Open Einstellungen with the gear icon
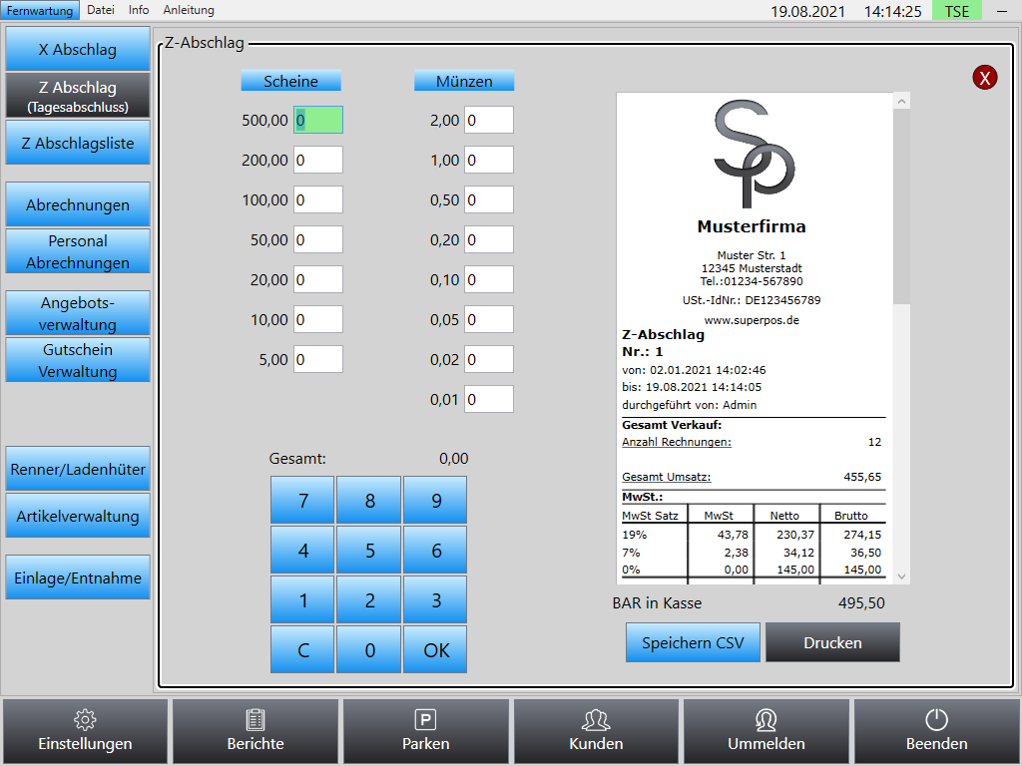1022x766 pixels. pos(85,731)
